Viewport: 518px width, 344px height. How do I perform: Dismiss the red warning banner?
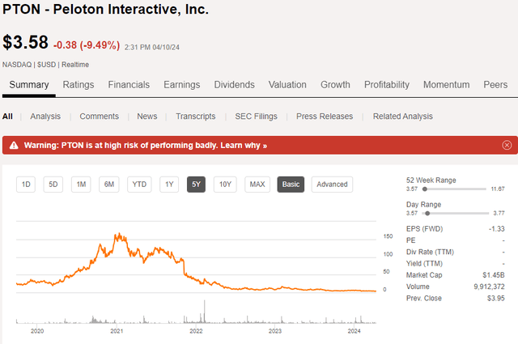coord(507,146)
